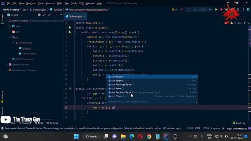The image size is (251, 141).
Task: Hide the Project tool window
Action: 61,15
